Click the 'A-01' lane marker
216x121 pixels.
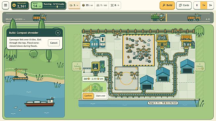click(x=208, y=19)
